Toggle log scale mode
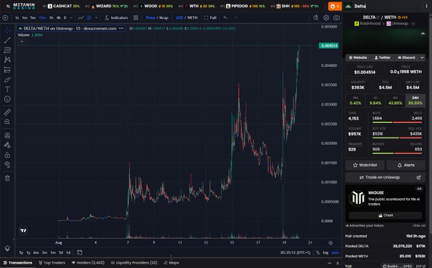 pos(326,253)
